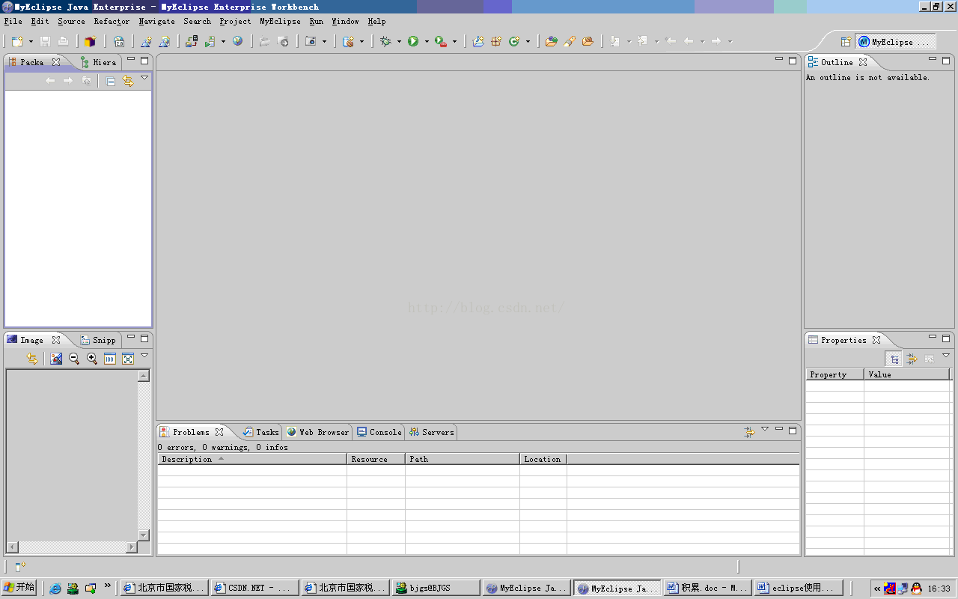The width and height of the screenshot is (958, 599).
Task: Click the Print icon in toolbar
Action: (x=63, y=42)
